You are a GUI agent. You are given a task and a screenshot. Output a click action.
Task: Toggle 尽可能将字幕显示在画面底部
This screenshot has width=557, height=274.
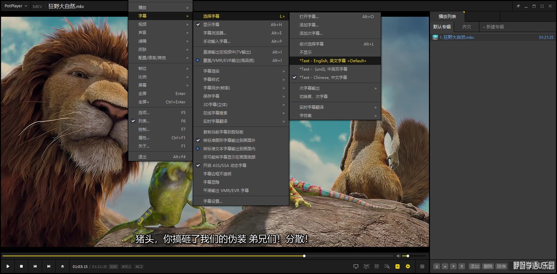point(241,157)
